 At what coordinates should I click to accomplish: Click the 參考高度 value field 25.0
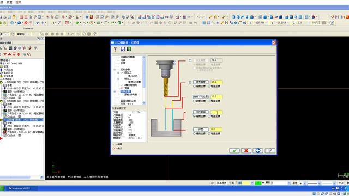coord(216,82)
